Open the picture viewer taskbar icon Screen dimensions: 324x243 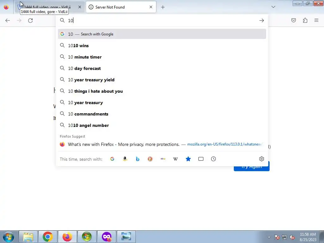coord(126,237)
